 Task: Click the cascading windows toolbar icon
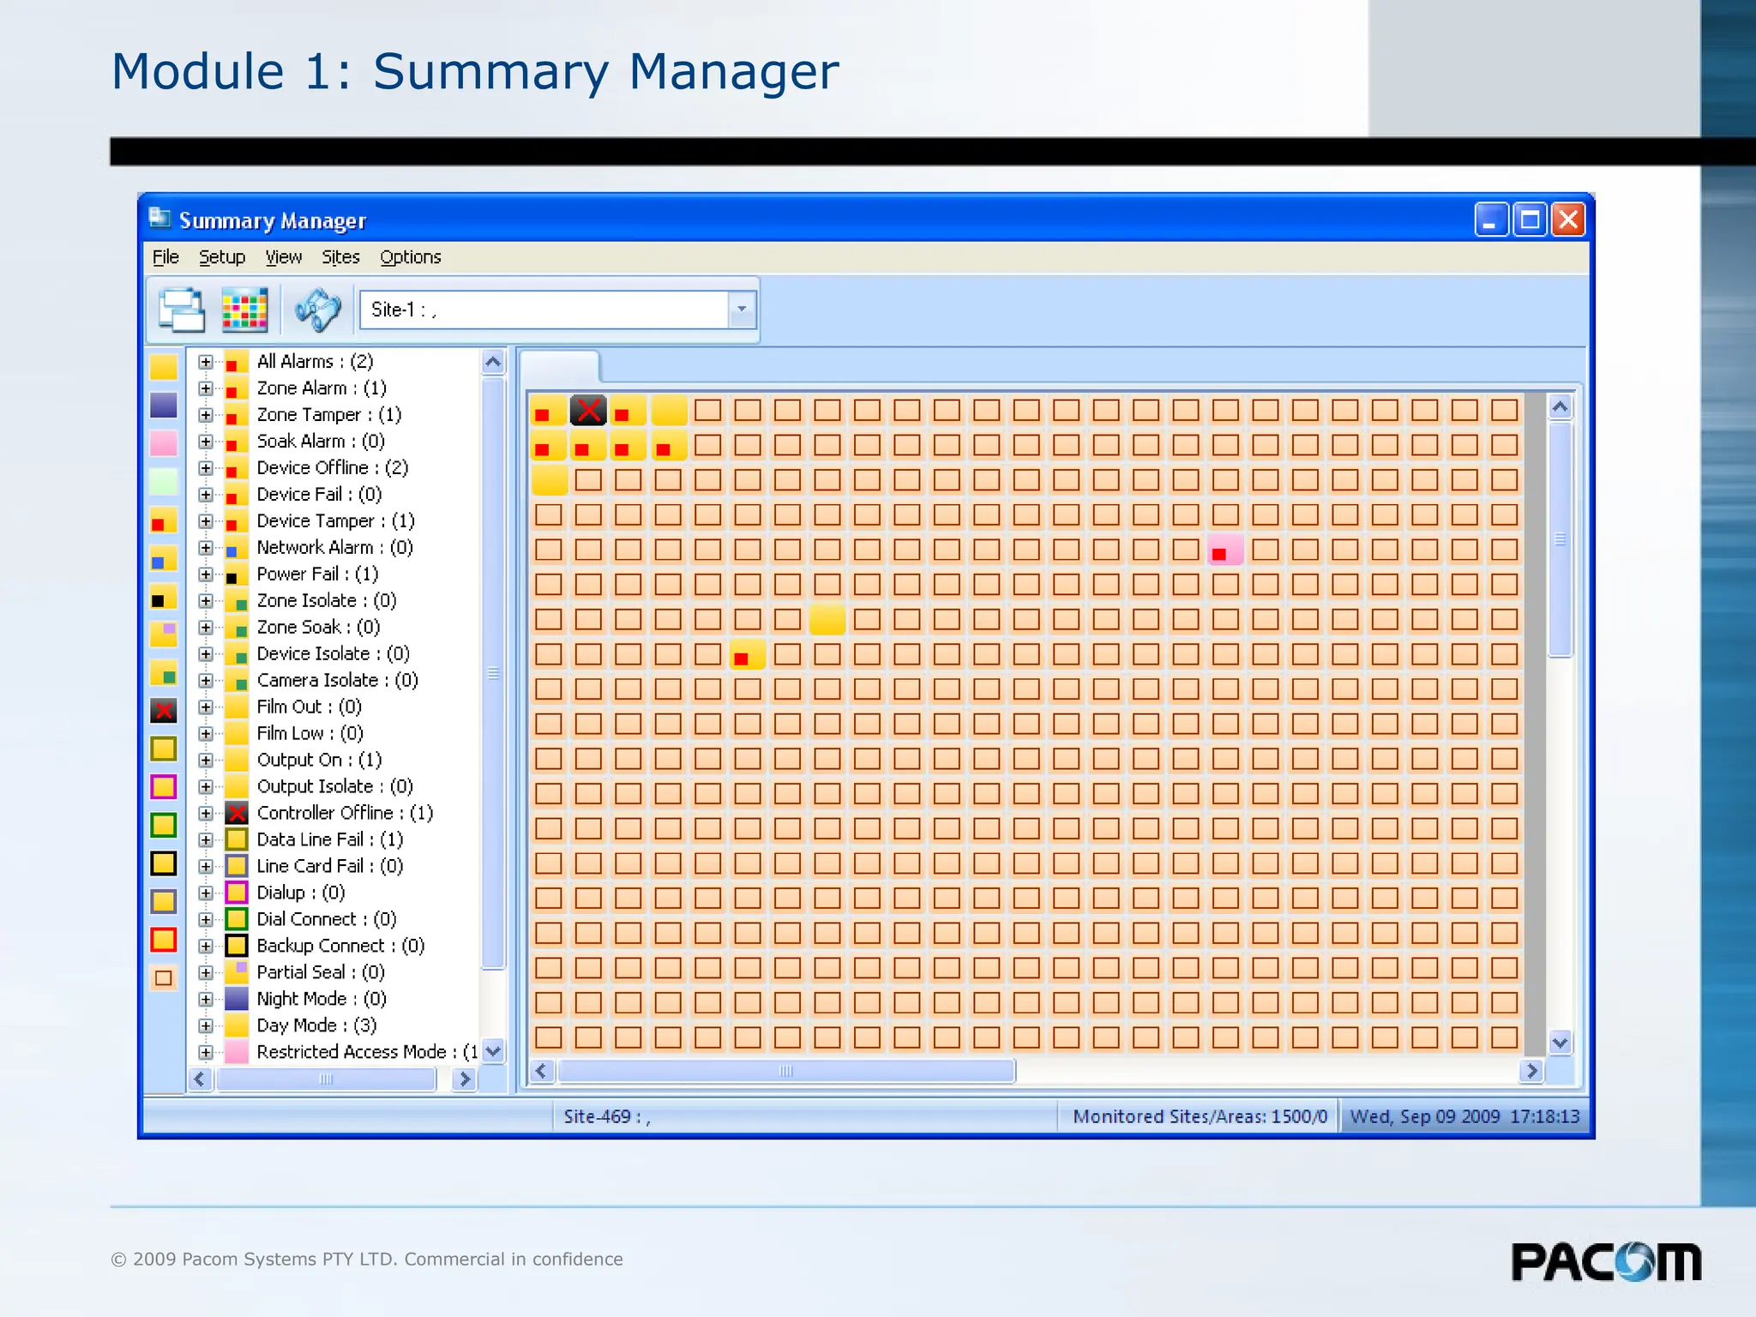[182, 310]
